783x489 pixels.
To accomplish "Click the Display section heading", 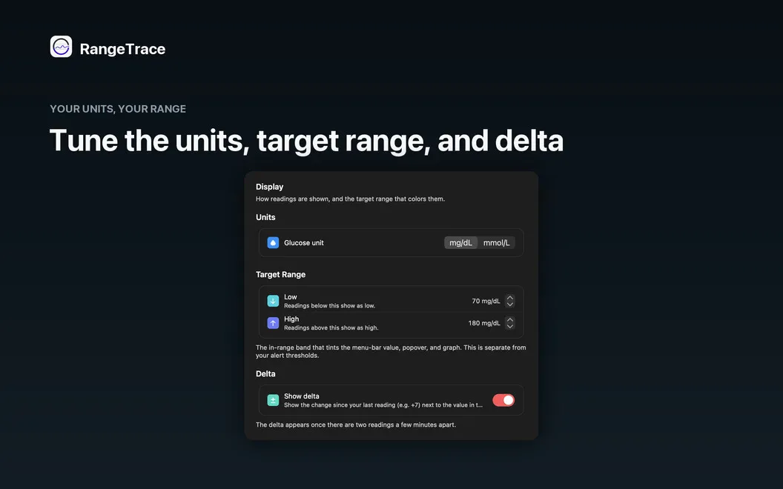I will coord(270,187).
